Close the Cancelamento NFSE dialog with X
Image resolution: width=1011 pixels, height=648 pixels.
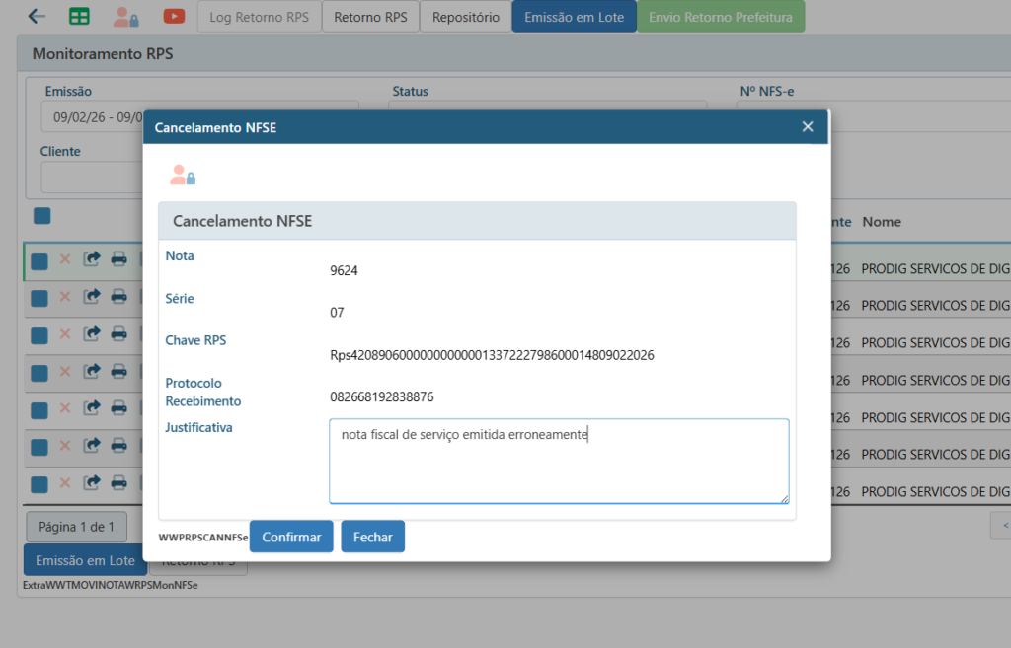pos(808,126)
